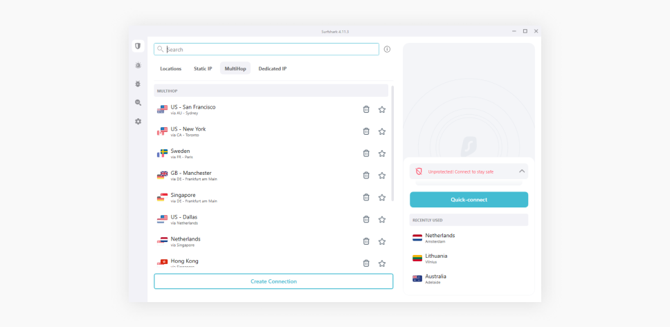Select the MultiHop tab
Viewport: 670px width, 327px height.
(x=235, y=68)
